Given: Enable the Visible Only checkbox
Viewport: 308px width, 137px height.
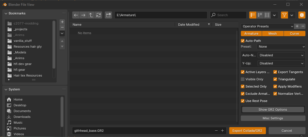Looking at the screenshot, I should click(243, 79).
